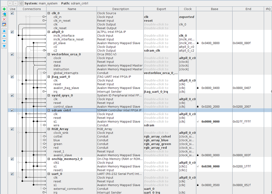
Task: Select the end address 0x0800_0407
Action: (242, 88)
